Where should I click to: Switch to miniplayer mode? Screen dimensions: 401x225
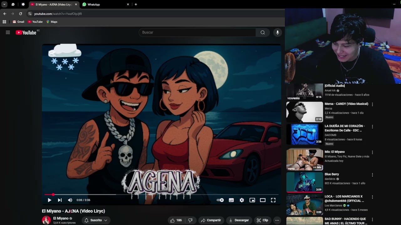252,200
